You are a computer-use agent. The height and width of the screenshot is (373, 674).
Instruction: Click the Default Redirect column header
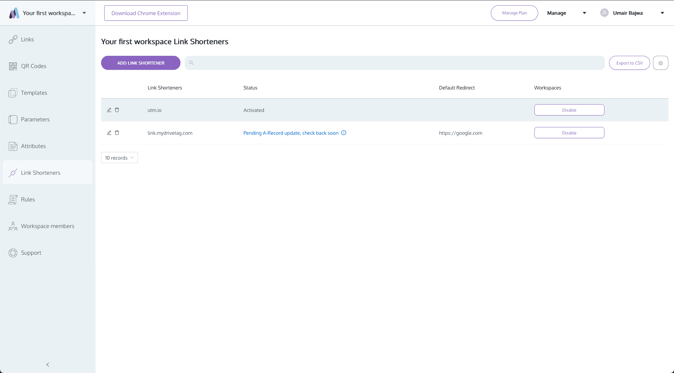457,88
